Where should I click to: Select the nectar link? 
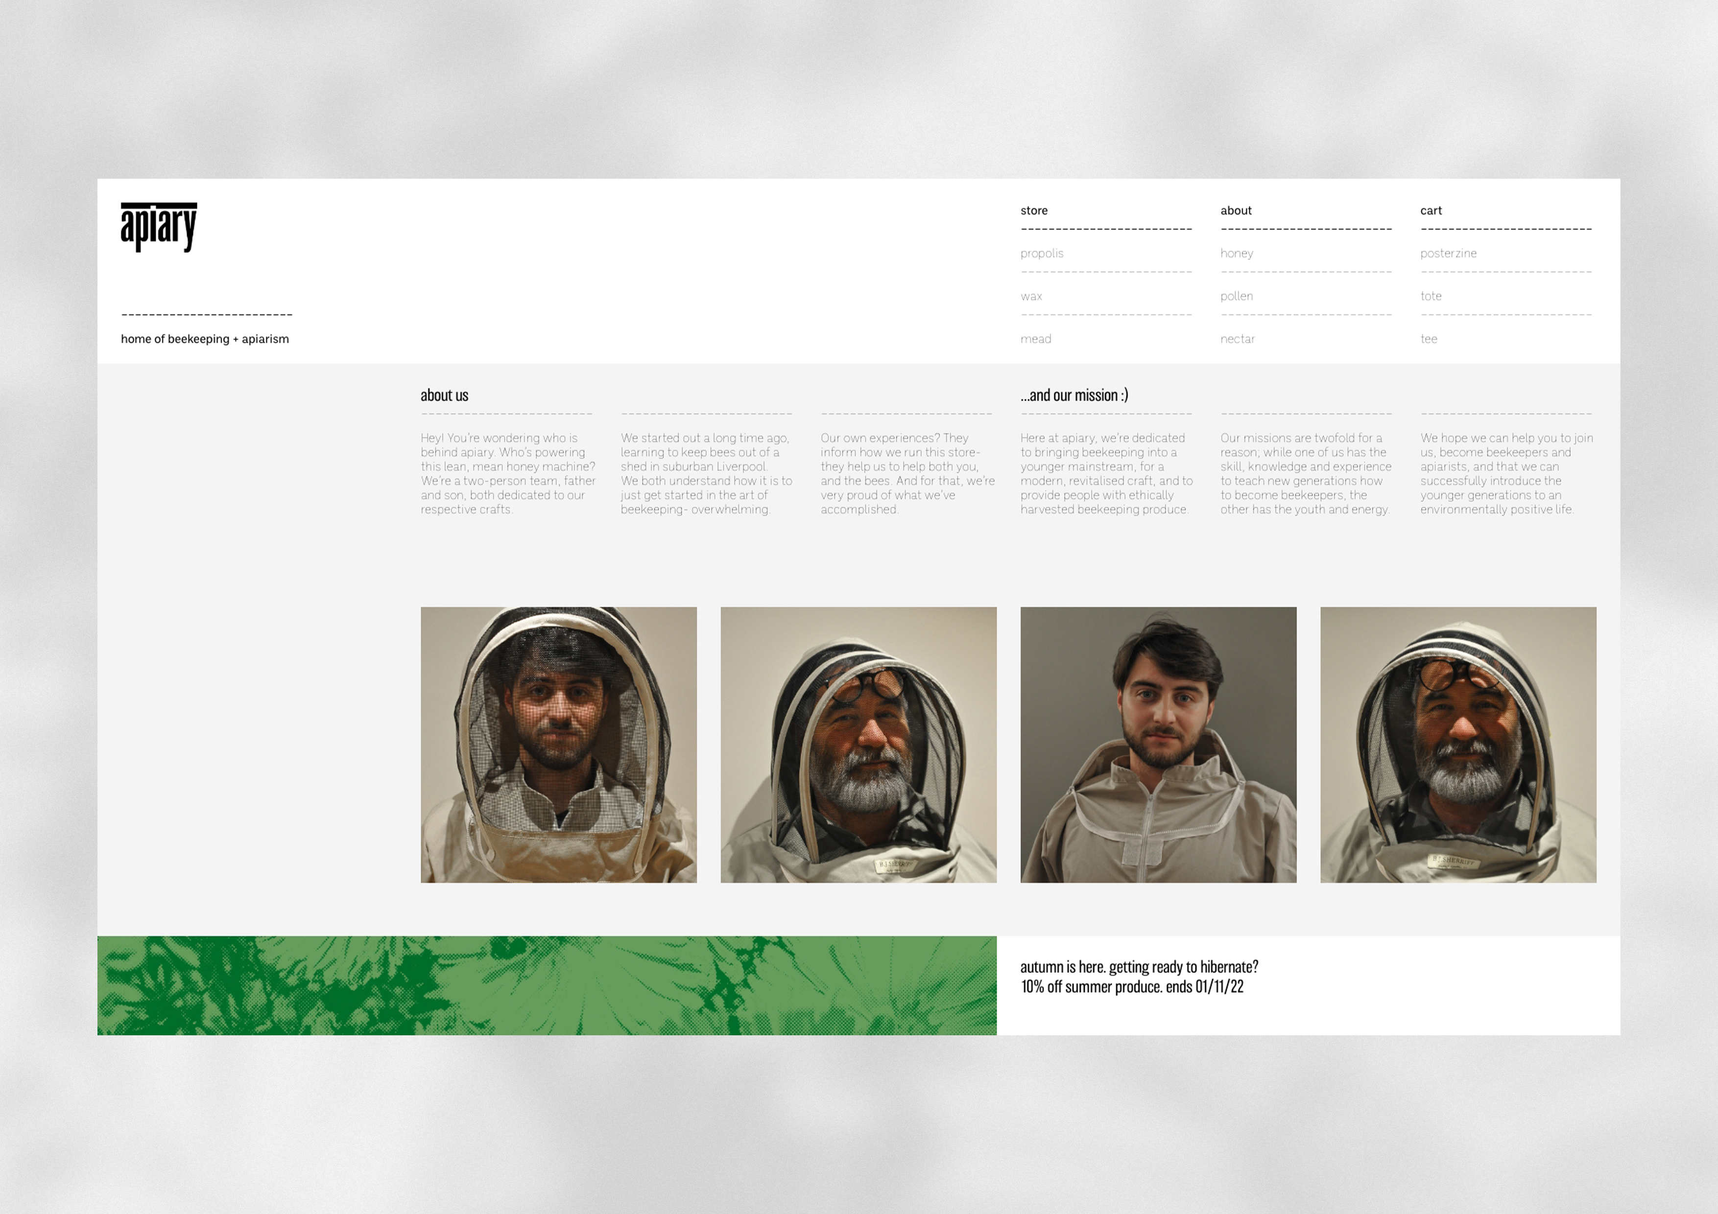point(1237,339)
